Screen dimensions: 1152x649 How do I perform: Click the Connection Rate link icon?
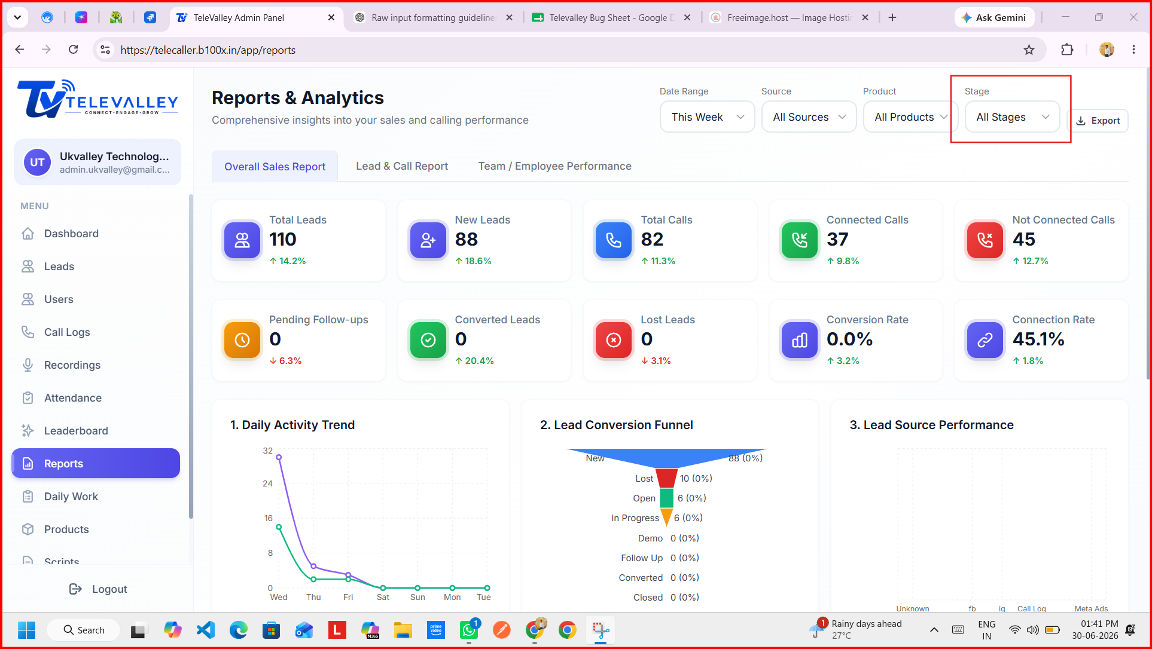coord(985,340)
